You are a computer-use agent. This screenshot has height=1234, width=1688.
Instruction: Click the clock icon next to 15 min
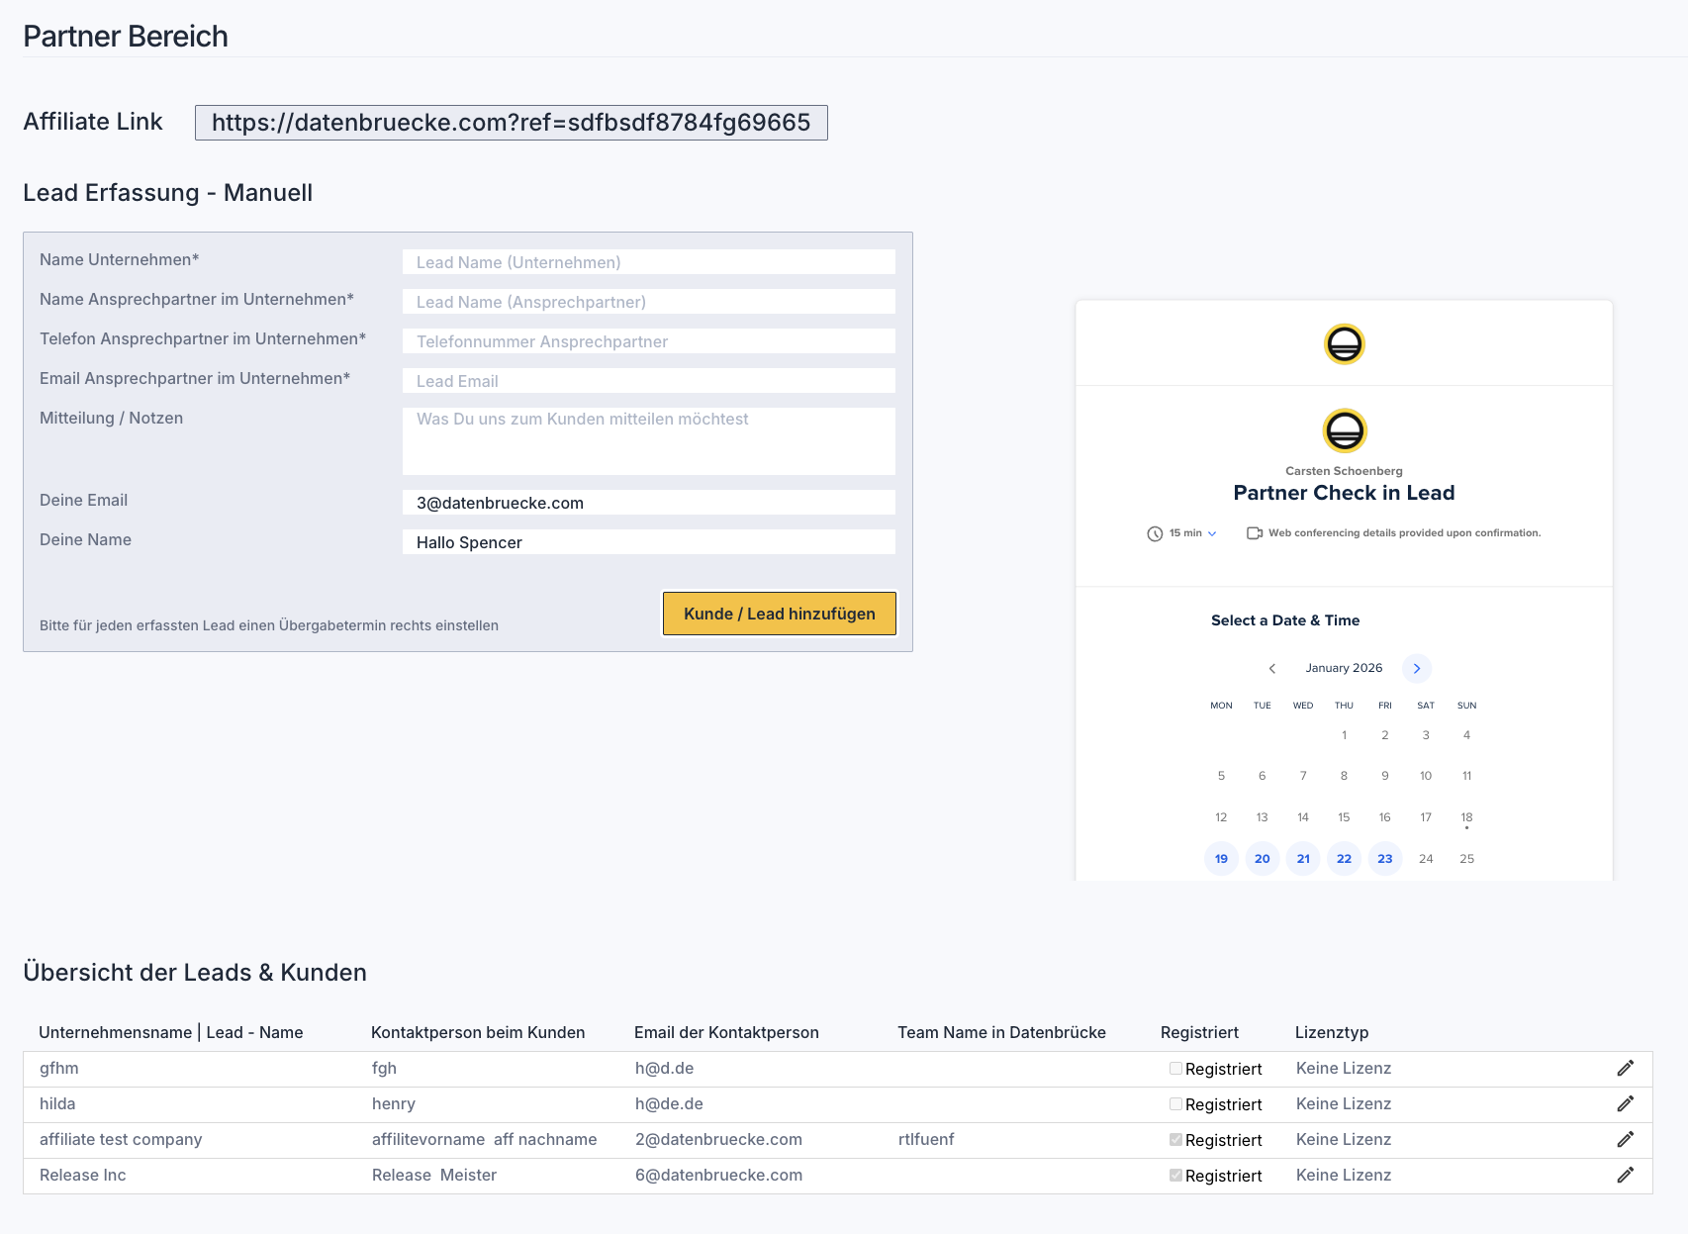pyautogui.click(x=1155, y=533)
